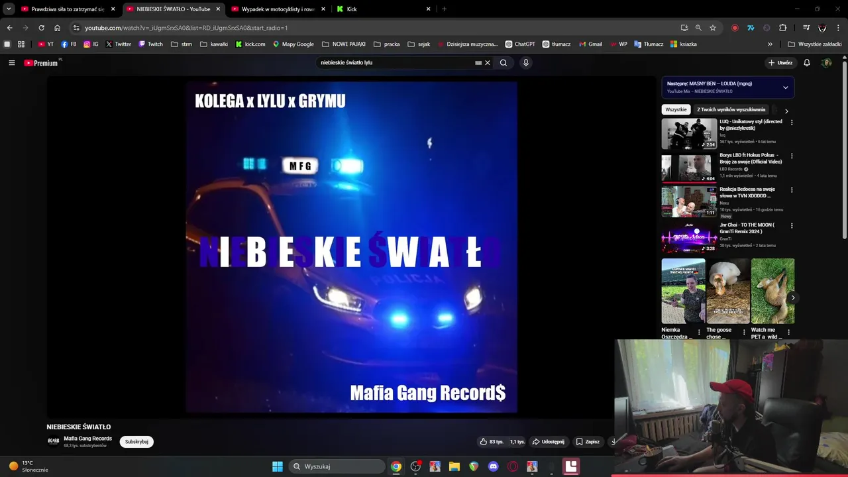Click the YouTube search magnifier button
Image resolution: width=848 pixels, height=477 pixels.
(503, 63)
